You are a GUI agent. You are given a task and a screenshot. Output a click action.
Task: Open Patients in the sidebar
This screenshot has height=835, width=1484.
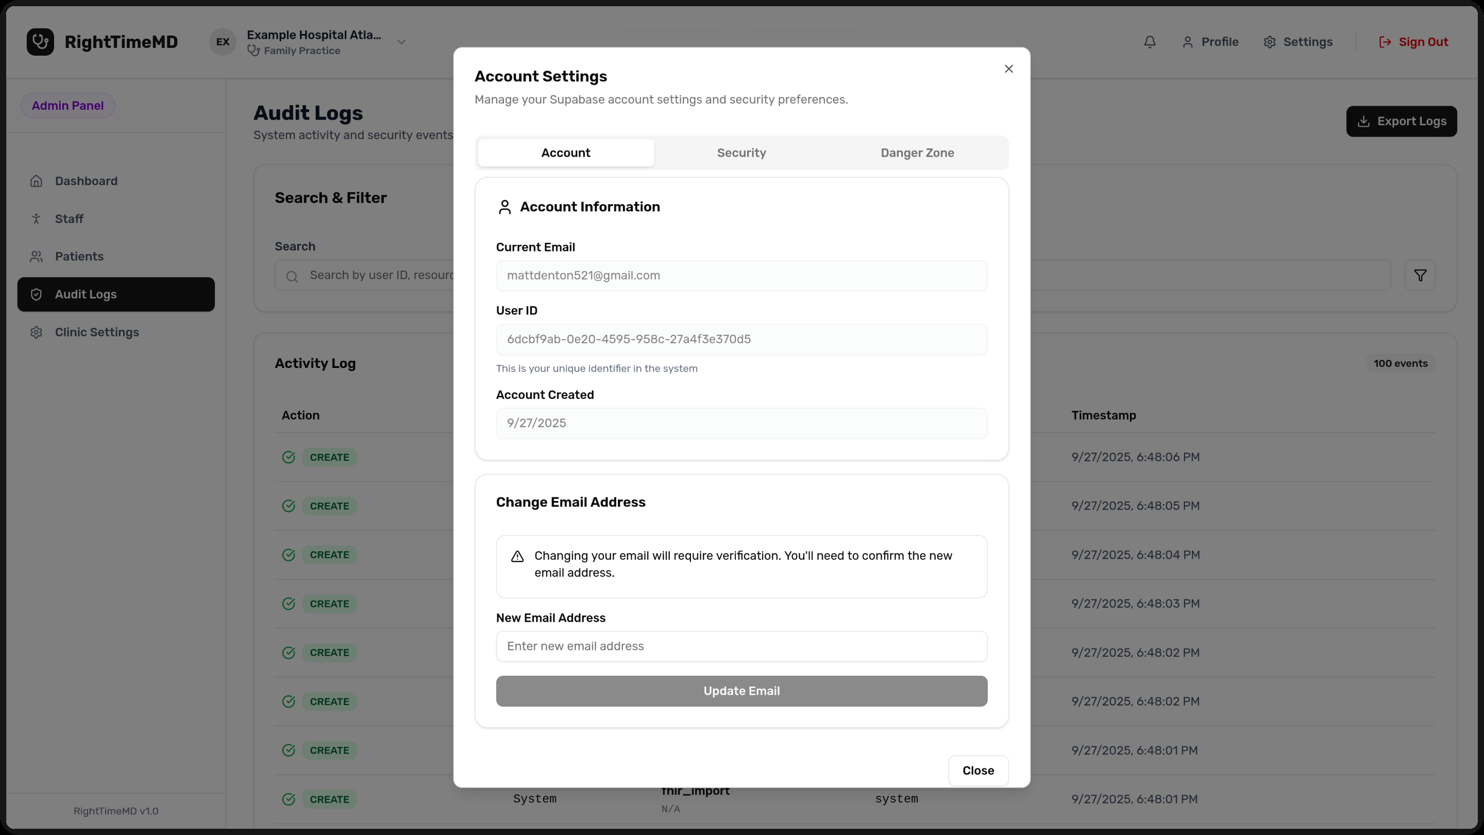pyautogui.click(x=79, y=257)
